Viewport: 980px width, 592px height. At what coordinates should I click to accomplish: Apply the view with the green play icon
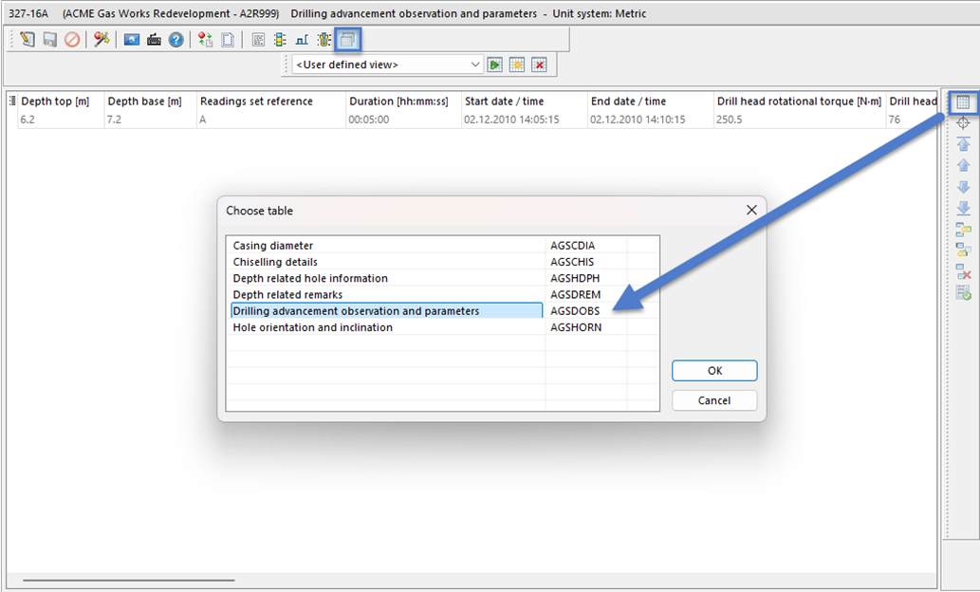(495, 65)
